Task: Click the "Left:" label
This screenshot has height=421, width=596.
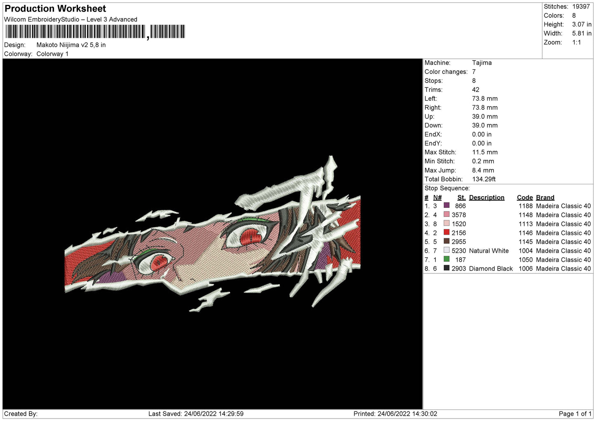Action: [431, 99]
